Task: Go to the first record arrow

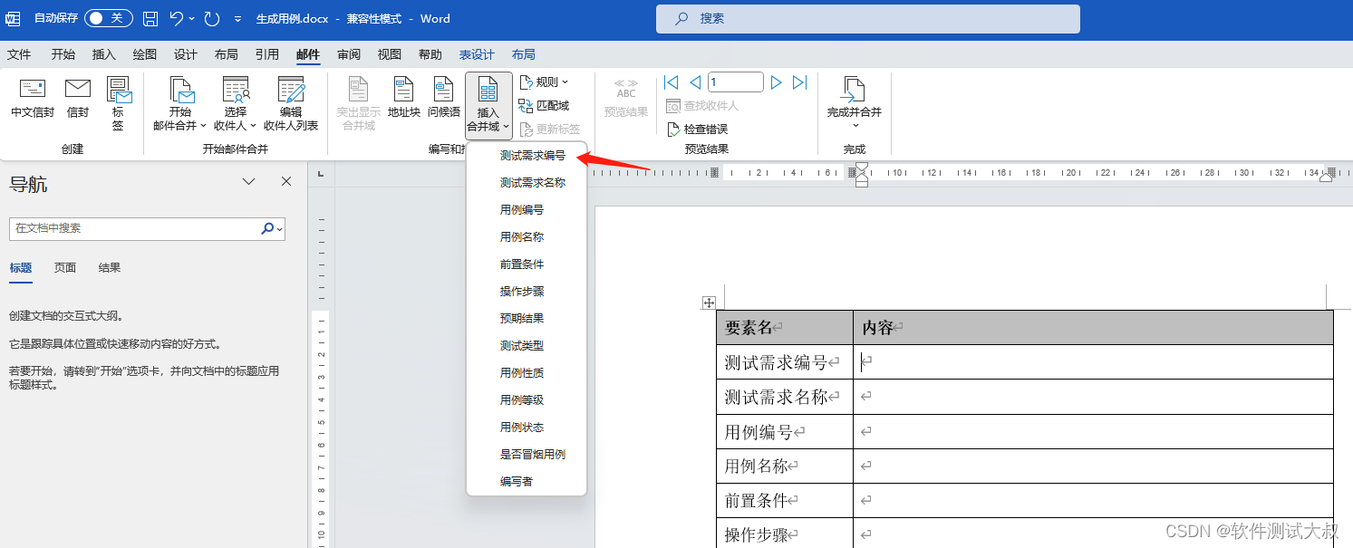Action: click(672, 82)
